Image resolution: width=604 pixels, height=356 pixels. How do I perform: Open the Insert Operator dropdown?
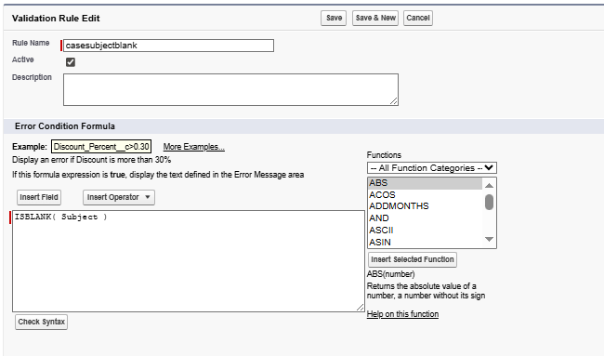pyautogui.click(x=119, y=197)
